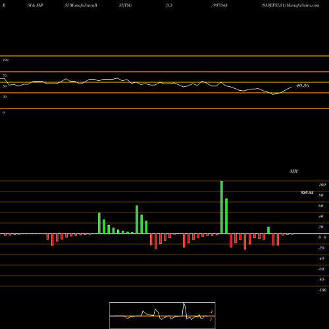
Task: Click the MR axis label -80
Action: [x=321, y=280]
